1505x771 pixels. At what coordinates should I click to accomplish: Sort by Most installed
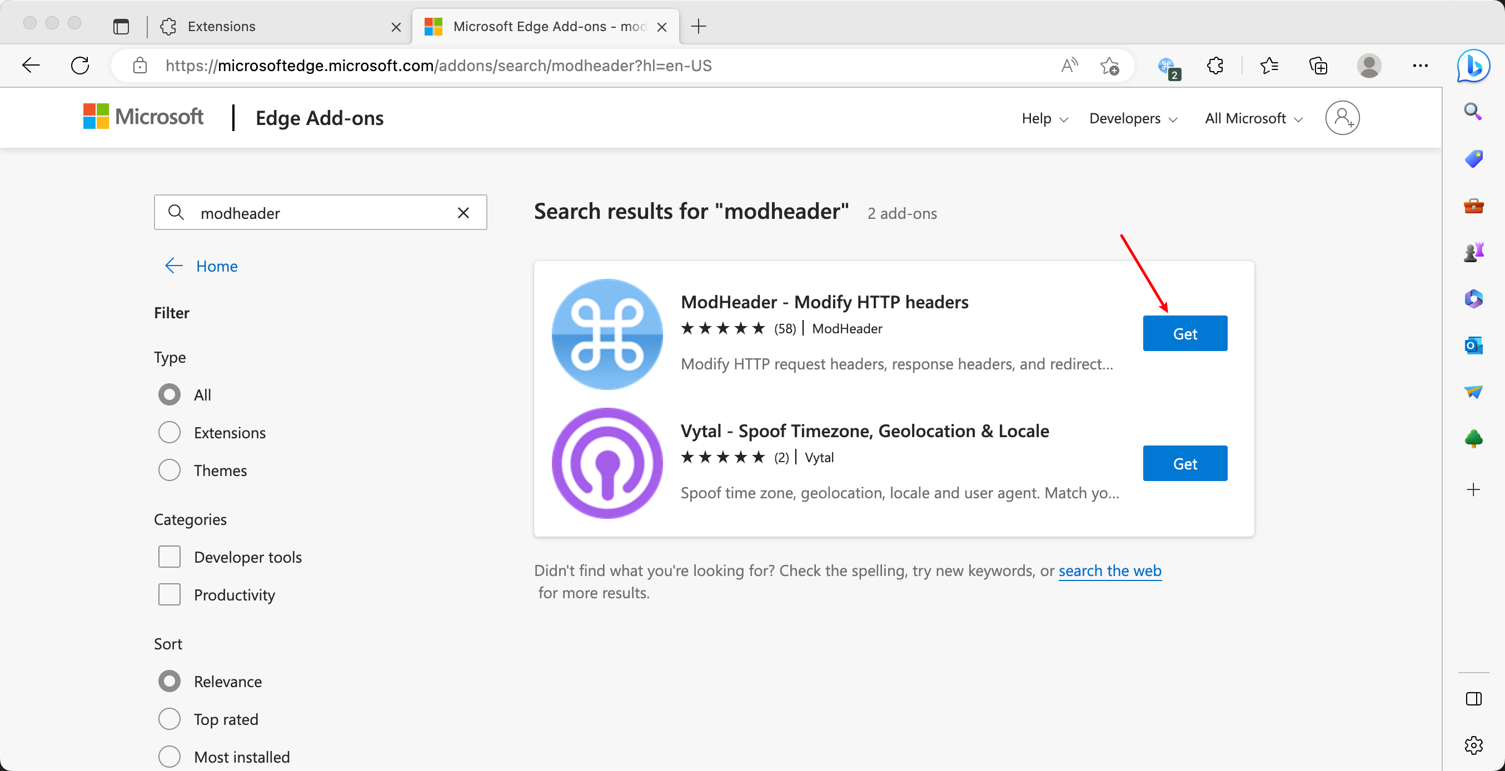[x=170, y=756]
